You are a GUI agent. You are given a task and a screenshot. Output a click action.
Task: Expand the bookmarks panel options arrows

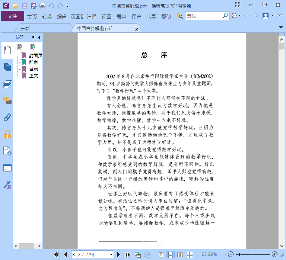pos(33,37)
